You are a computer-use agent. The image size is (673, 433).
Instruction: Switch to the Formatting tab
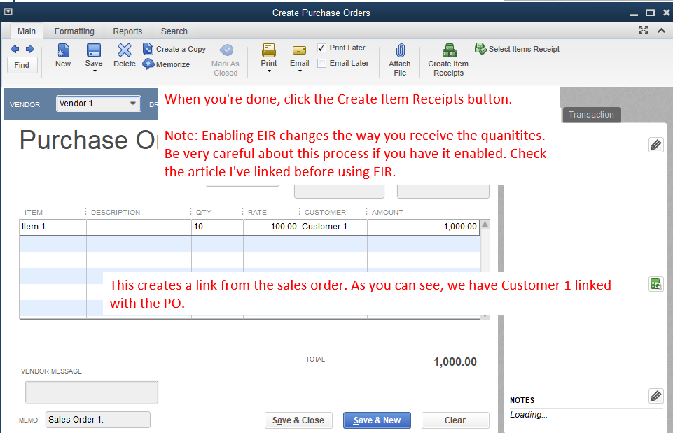click(x=74, y=31)
